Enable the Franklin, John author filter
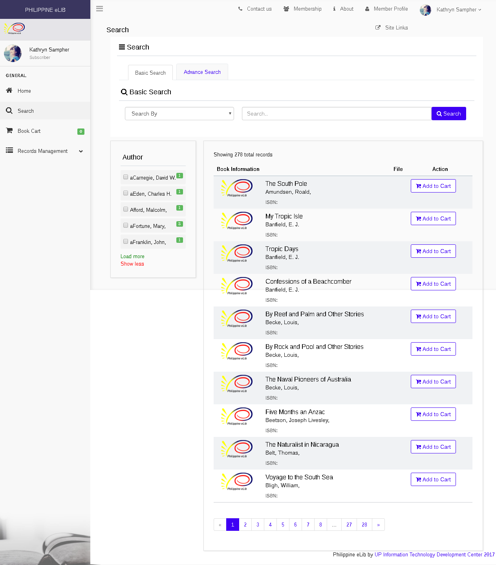This screenshot has width=496, height=565. [126, 242]
